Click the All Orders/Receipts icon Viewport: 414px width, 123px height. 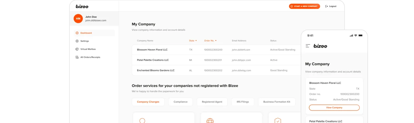[x=77, y=57]
